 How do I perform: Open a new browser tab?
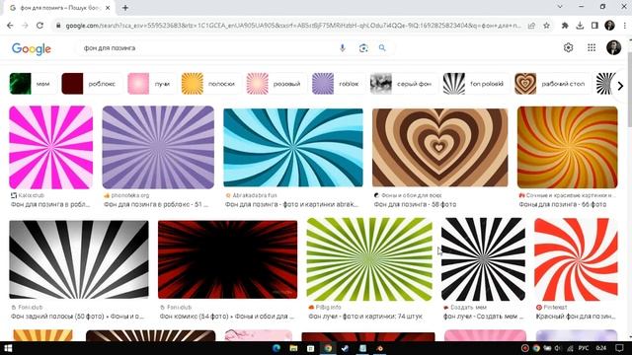[x=125, y=8]
